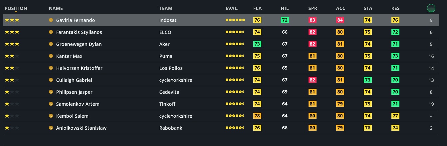Open the info icon for Philipsen Jasper
Image resolution: width=447 pixels, height=146 pixels.
[51, 92]
